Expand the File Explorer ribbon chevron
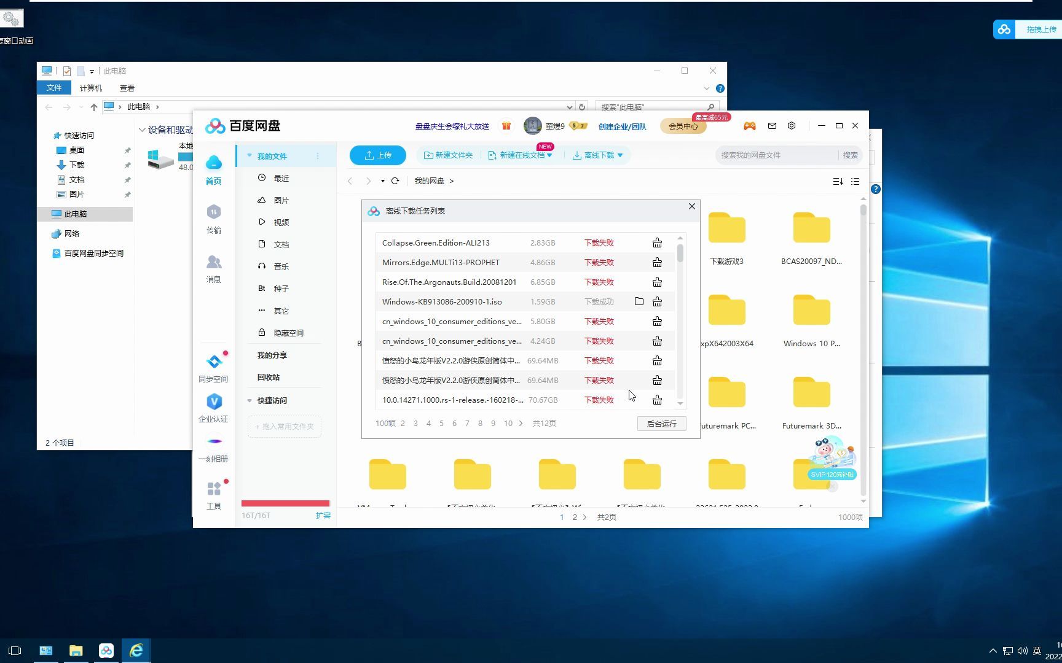 (706, 88)
